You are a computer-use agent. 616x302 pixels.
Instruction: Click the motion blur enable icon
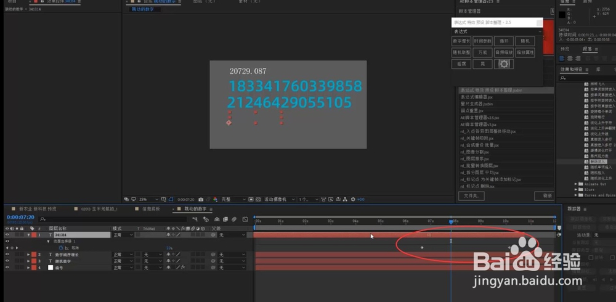click(233, 219)
